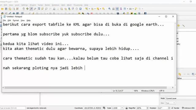Open the QGIS Vector menu

click(40, 5)
